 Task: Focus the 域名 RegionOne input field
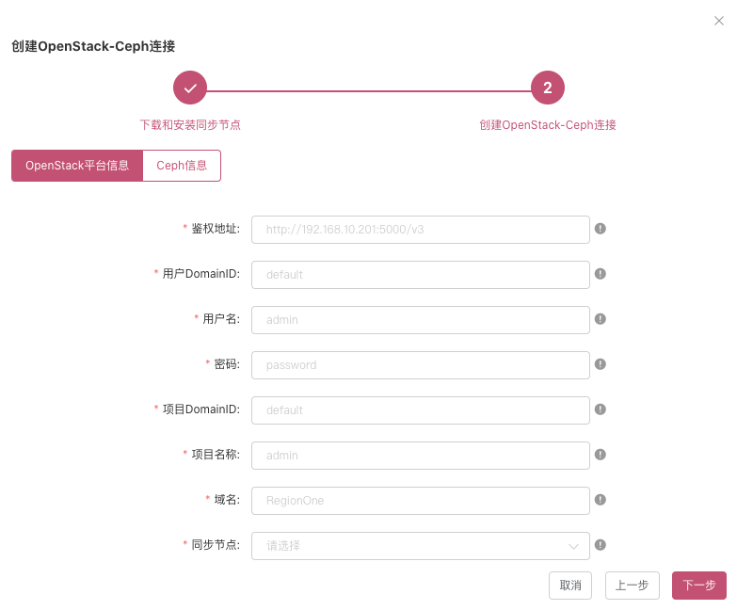pos(421,500)
